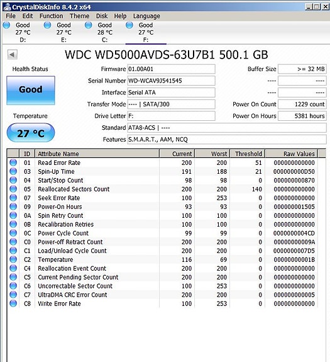Viewport: 330px width, 362px height.
Task: Click the Attribute Name column header
Action: click(x=97, y=154)
